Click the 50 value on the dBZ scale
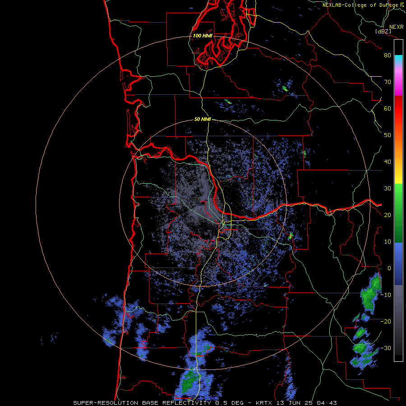This screenshot has height=406, width=406. (x=388, y=135)
